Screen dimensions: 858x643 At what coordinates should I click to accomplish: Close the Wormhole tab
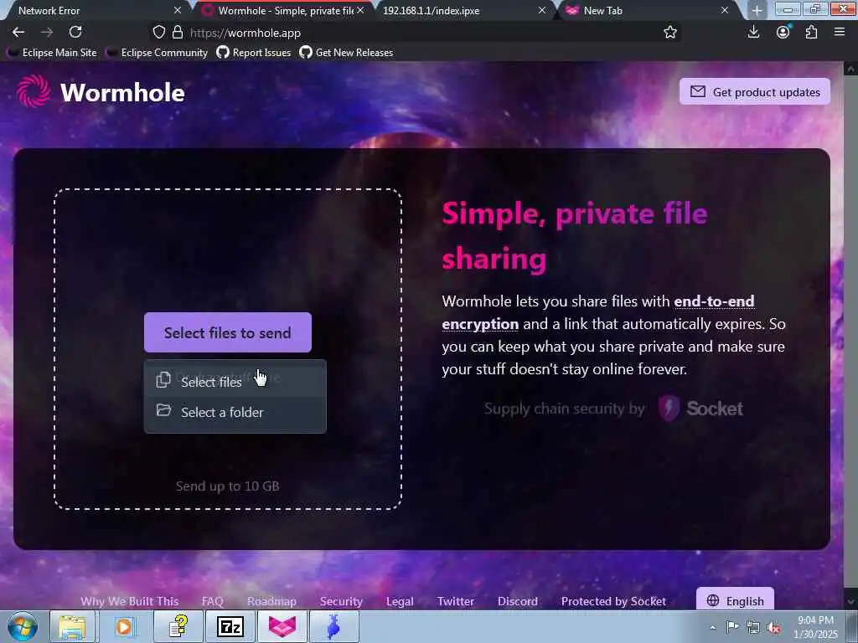coord(360,10)
